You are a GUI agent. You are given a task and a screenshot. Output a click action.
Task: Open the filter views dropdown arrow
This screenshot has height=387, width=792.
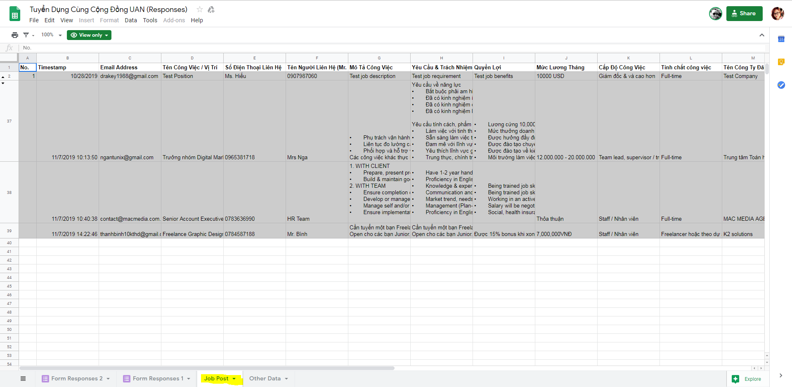click(33, 35)
